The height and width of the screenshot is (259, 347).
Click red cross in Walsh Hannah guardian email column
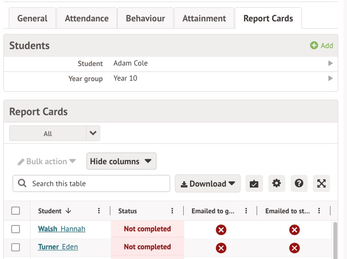coord(221,229)
